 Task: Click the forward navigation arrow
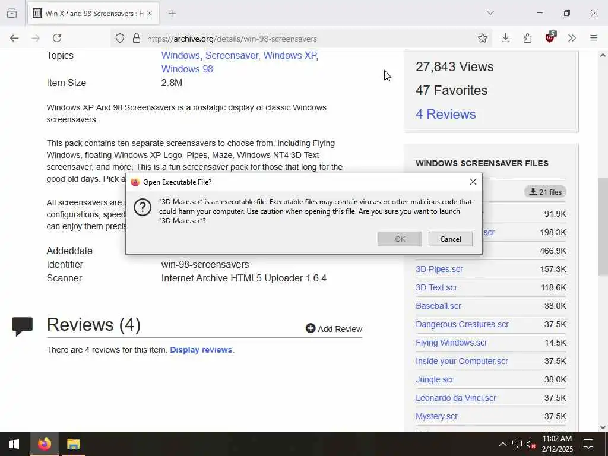coord(36,38)
